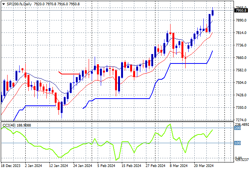The image size is (249, 170).
Task: Click the 7890.0 price axis label
Action: coord(241,20)
